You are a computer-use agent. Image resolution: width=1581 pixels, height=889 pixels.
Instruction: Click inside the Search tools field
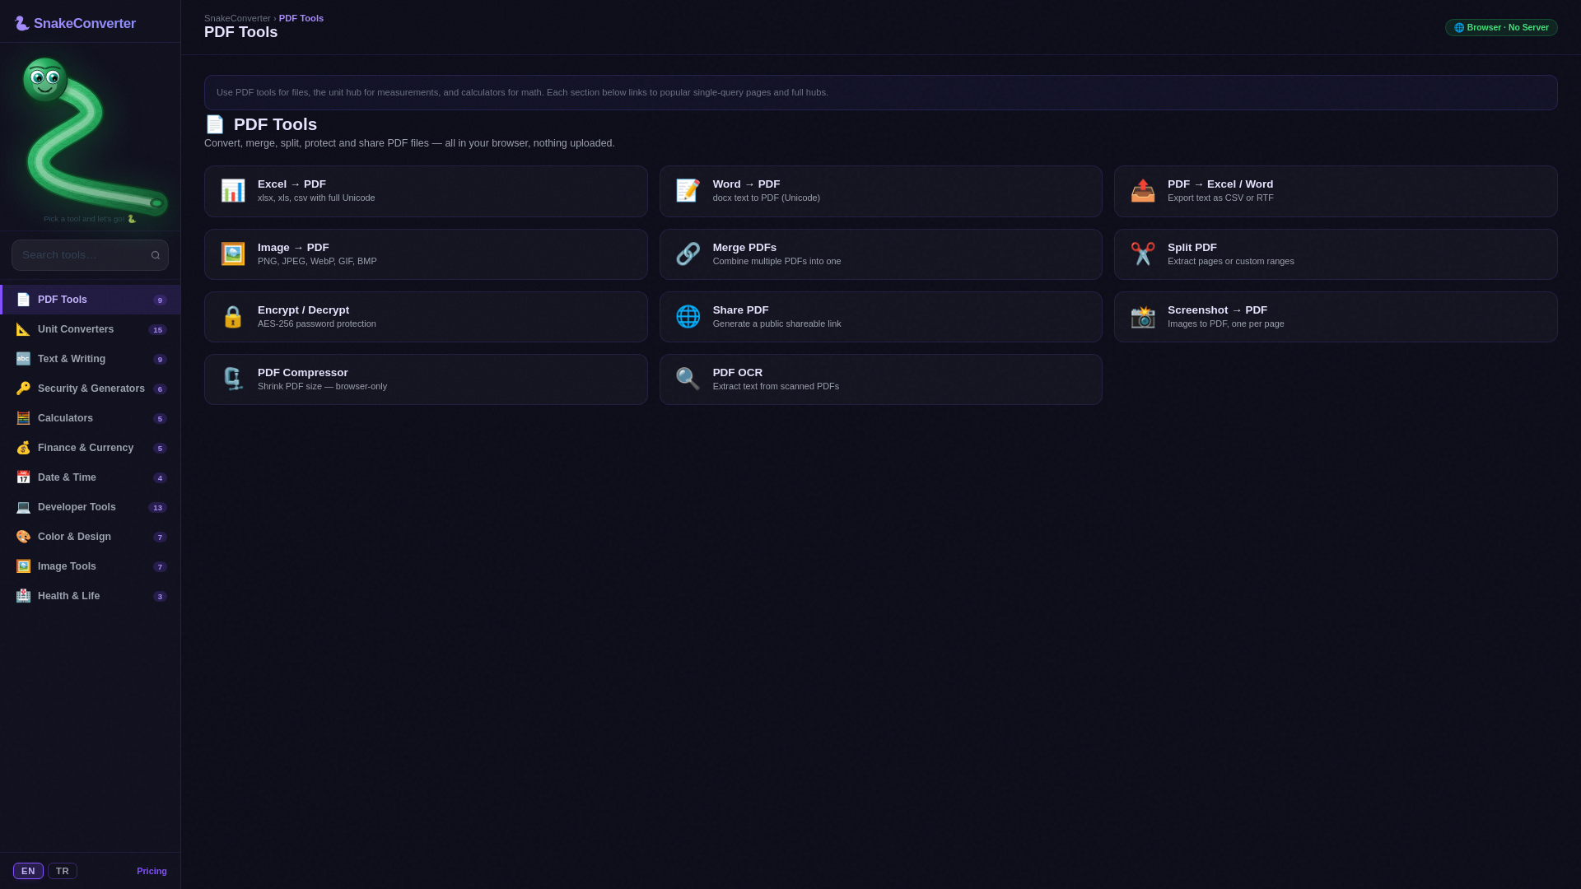90,255
